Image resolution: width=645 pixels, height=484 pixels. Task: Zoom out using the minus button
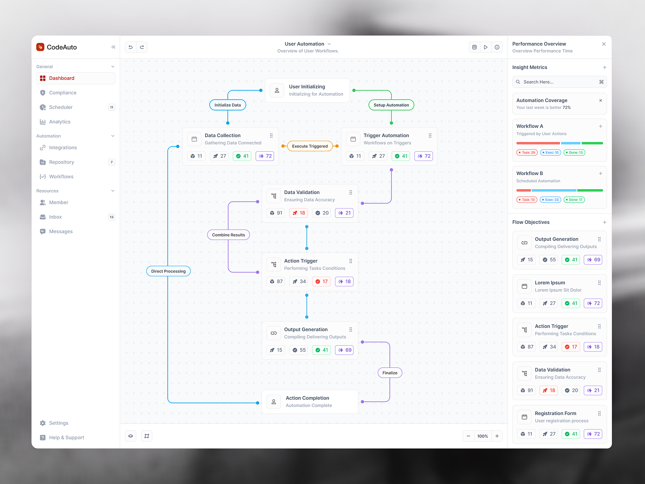pos(468,436)
